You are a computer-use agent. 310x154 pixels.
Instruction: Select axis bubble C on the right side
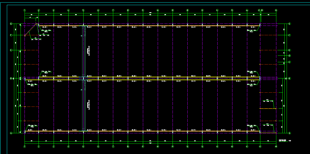pos(289,62)
